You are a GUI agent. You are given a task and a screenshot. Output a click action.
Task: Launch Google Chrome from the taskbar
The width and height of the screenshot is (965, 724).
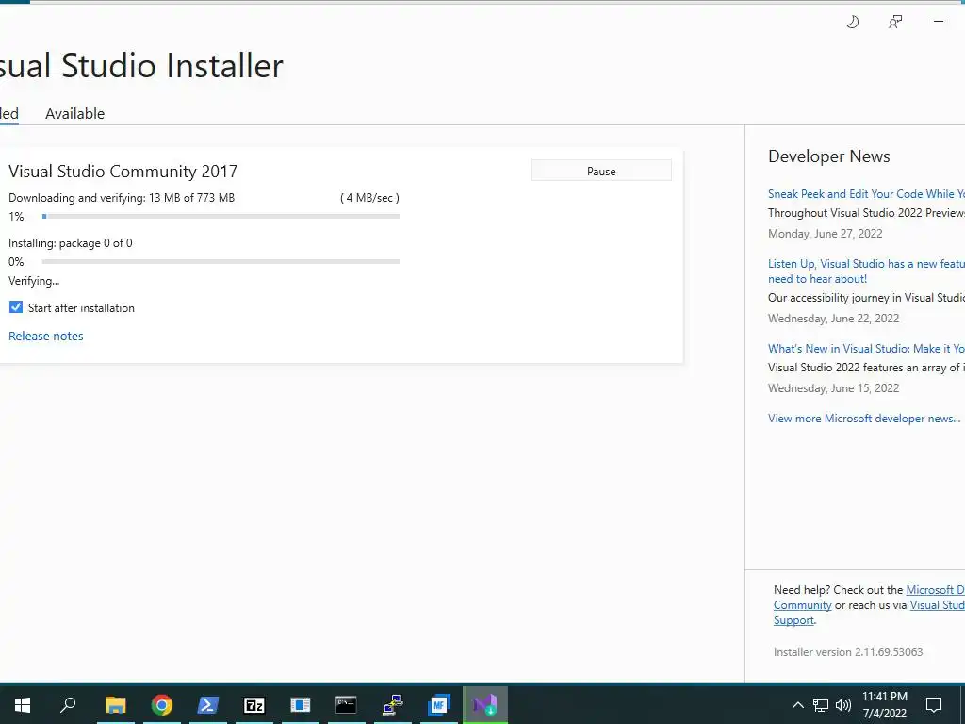[162, 705]
